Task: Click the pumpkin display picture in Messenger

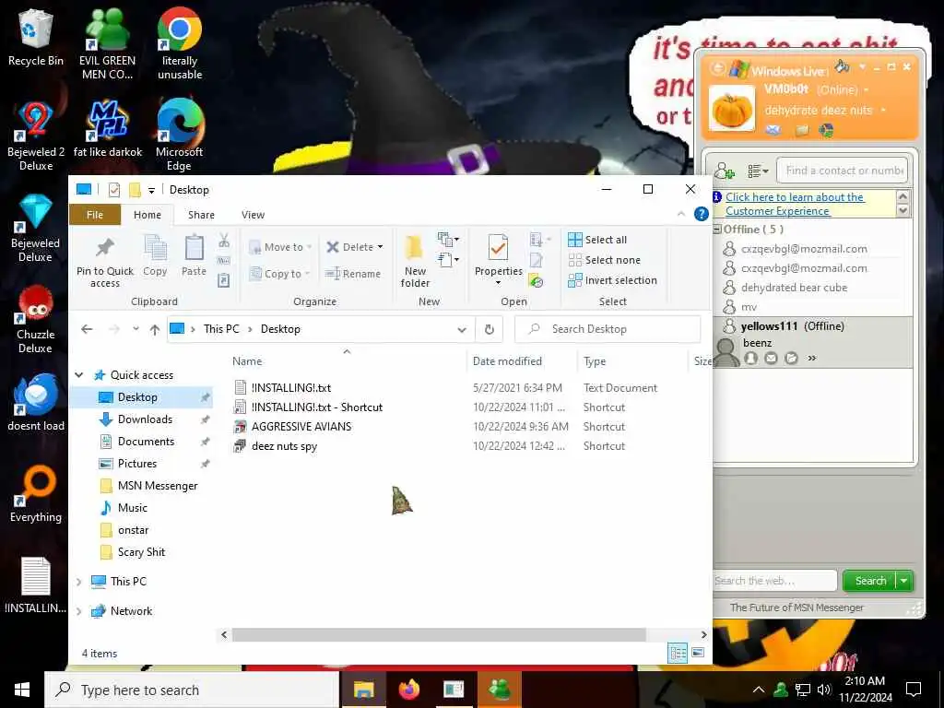Action: [731, 109]
